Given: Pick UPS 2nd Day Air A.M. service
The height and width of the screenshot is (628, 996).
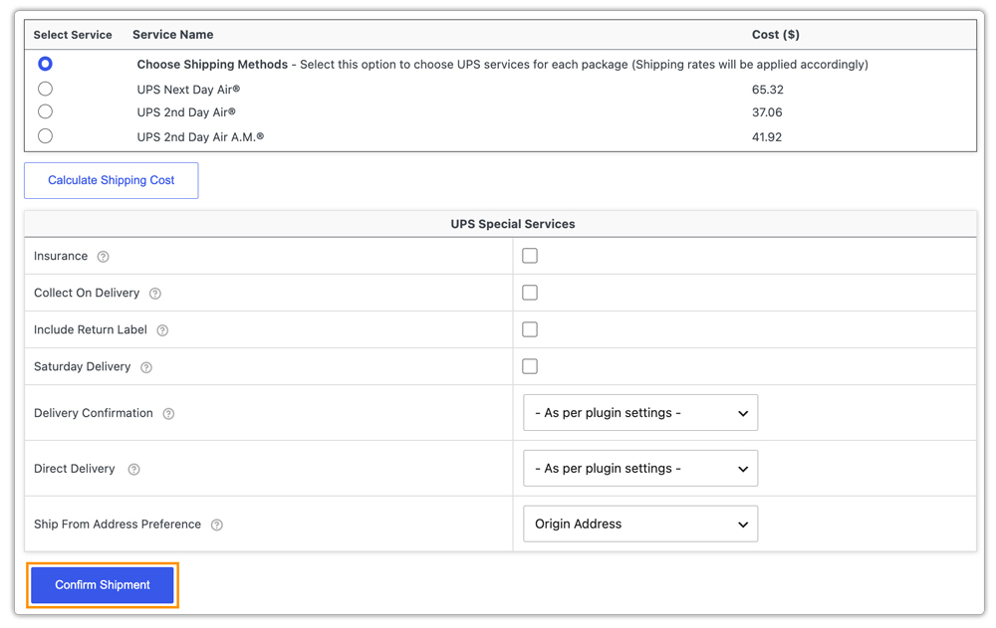Looking at the screenshot, I should pos(45,136).
